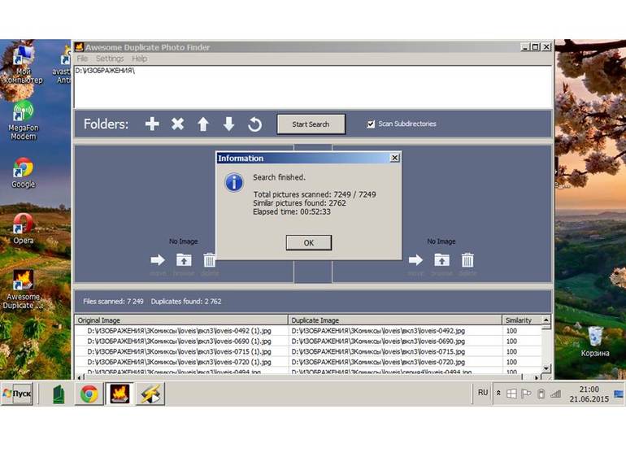Sort results by the Similarity column header
The height and width of the screenshot is (470, 626).
(520, 320)
